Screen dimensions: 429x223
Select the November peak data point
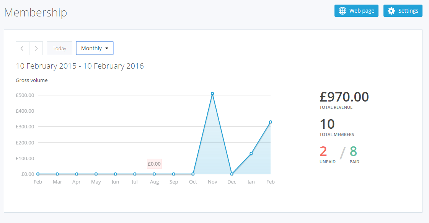click(212, 93)
